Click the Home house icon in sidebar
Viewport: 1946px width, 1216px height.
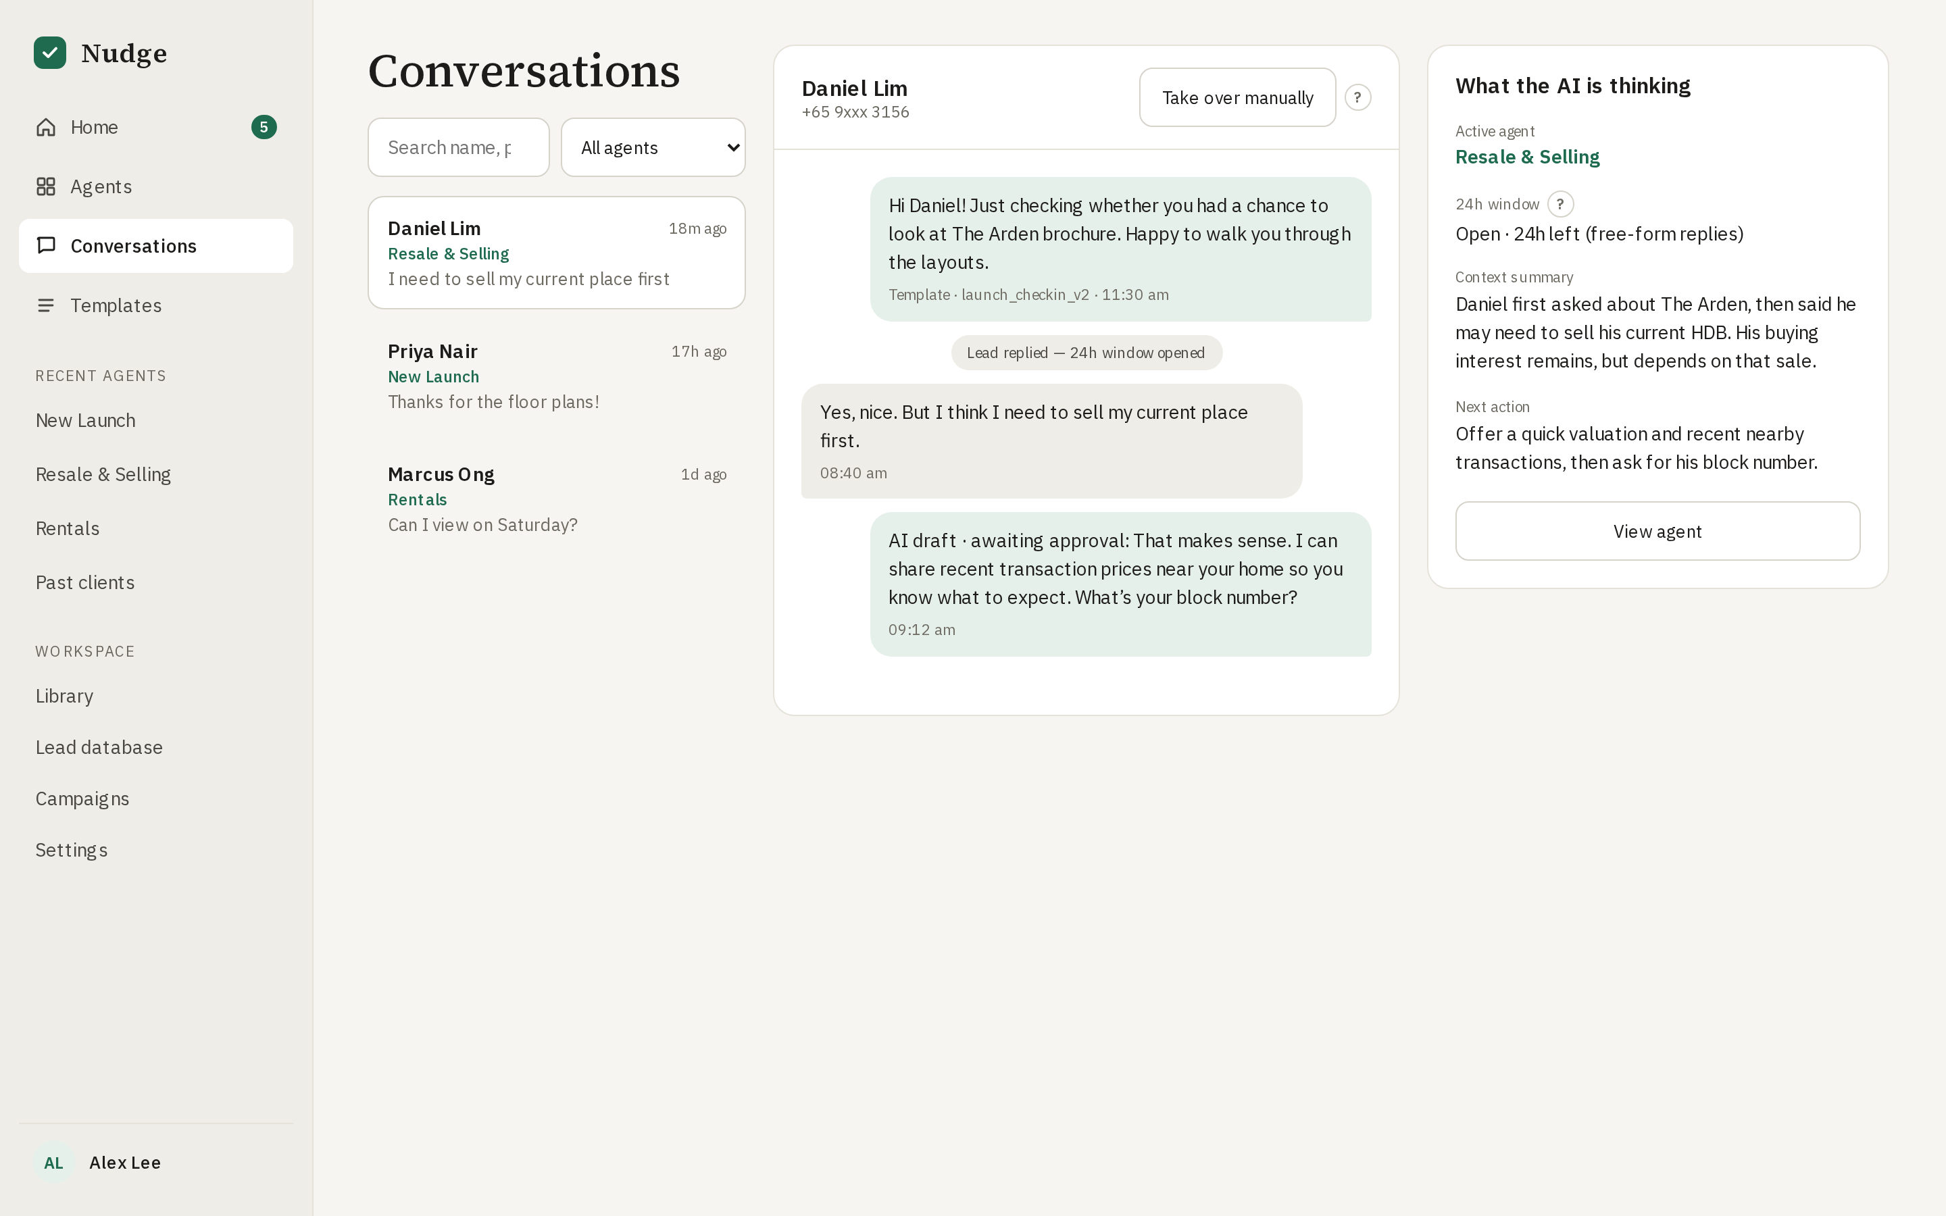click(46, 127)
